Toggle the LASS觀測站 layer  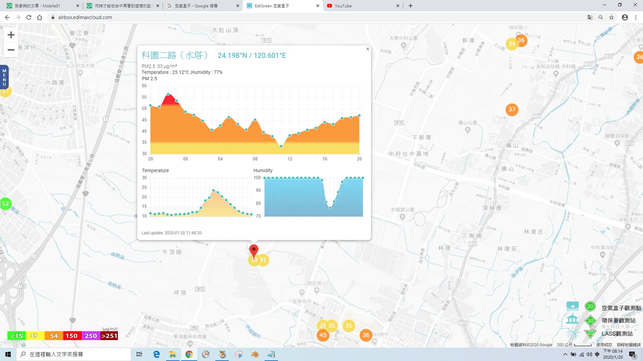coord(590,333)
